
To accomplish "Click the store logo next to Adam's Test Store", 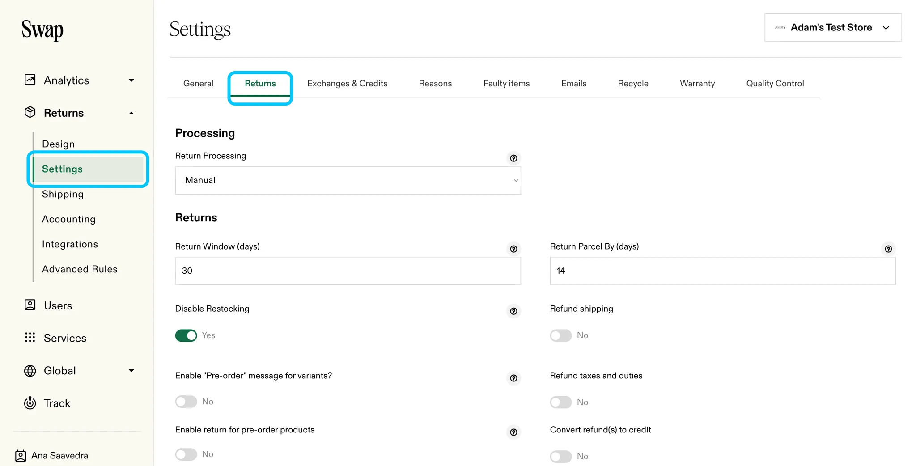I will [x=780, y=28].
